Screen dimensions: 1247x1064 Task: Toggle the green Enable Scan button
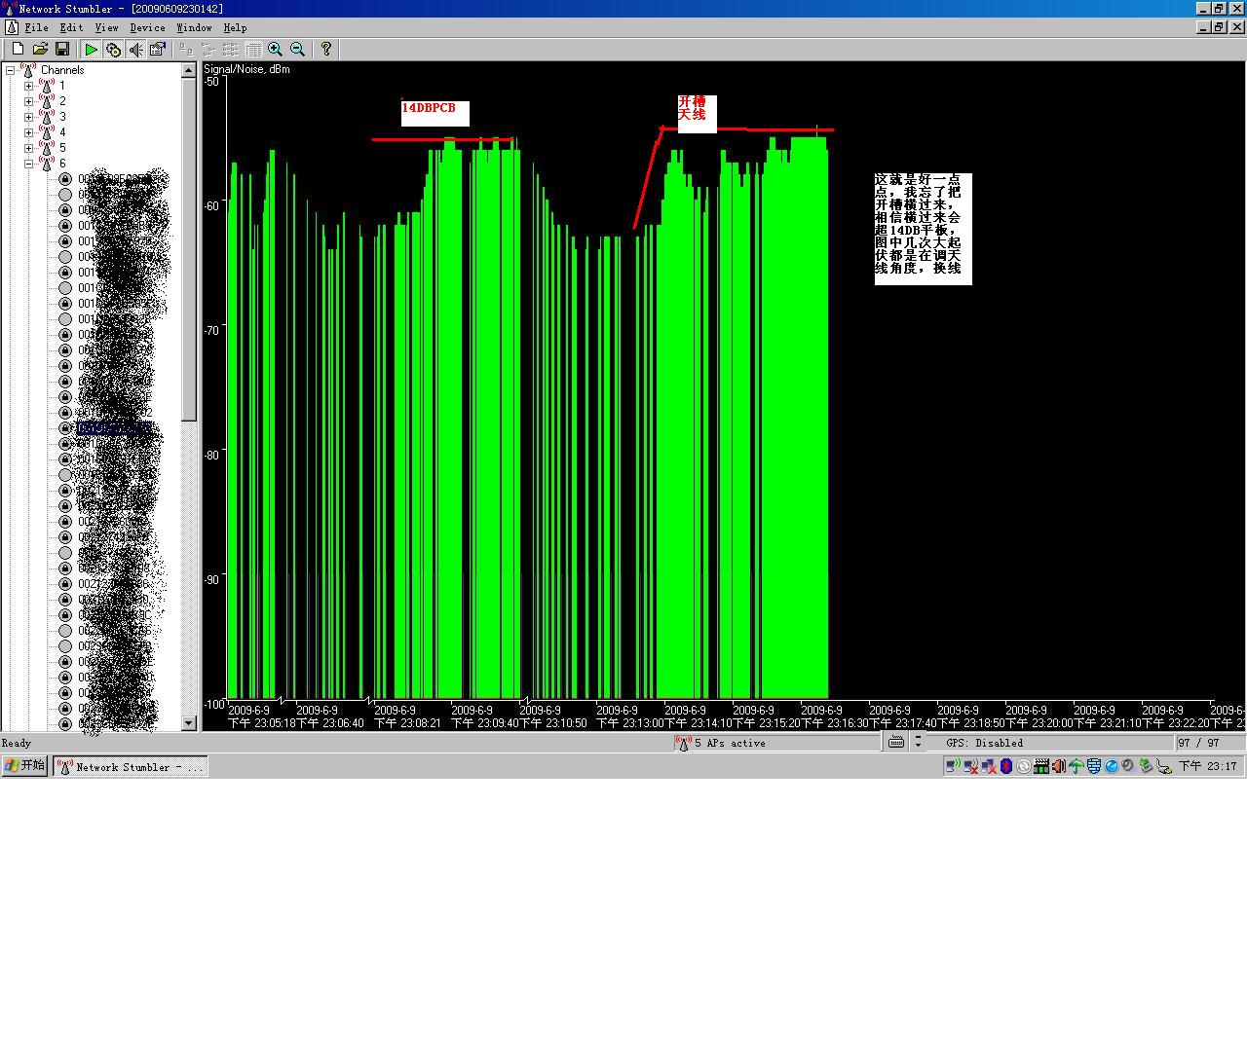(91, 49)
